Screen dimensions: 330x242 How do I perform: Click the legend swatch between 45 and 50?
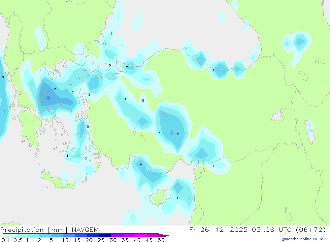coord(153,235)
